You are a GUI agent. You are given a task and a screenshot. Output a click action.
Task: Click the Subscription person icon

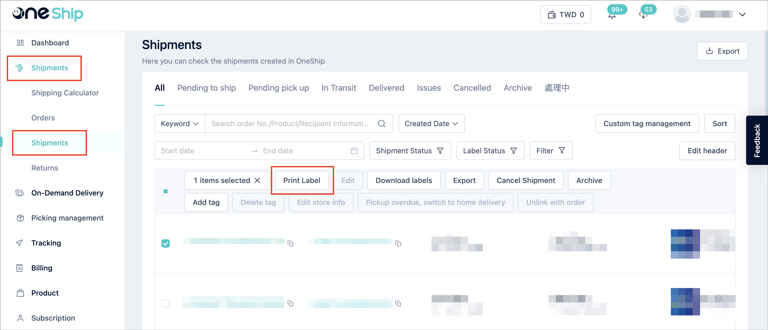pos(20,318)
